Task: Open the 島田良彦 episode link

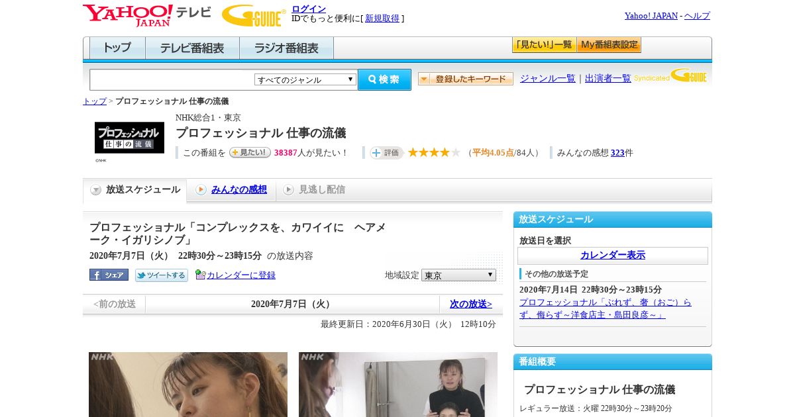Action: pos(606,308)
